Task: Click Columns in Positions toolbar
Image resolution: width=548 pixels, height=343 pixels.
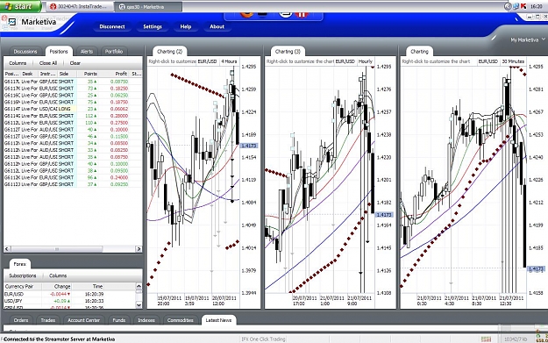Action: pos(18,63)
